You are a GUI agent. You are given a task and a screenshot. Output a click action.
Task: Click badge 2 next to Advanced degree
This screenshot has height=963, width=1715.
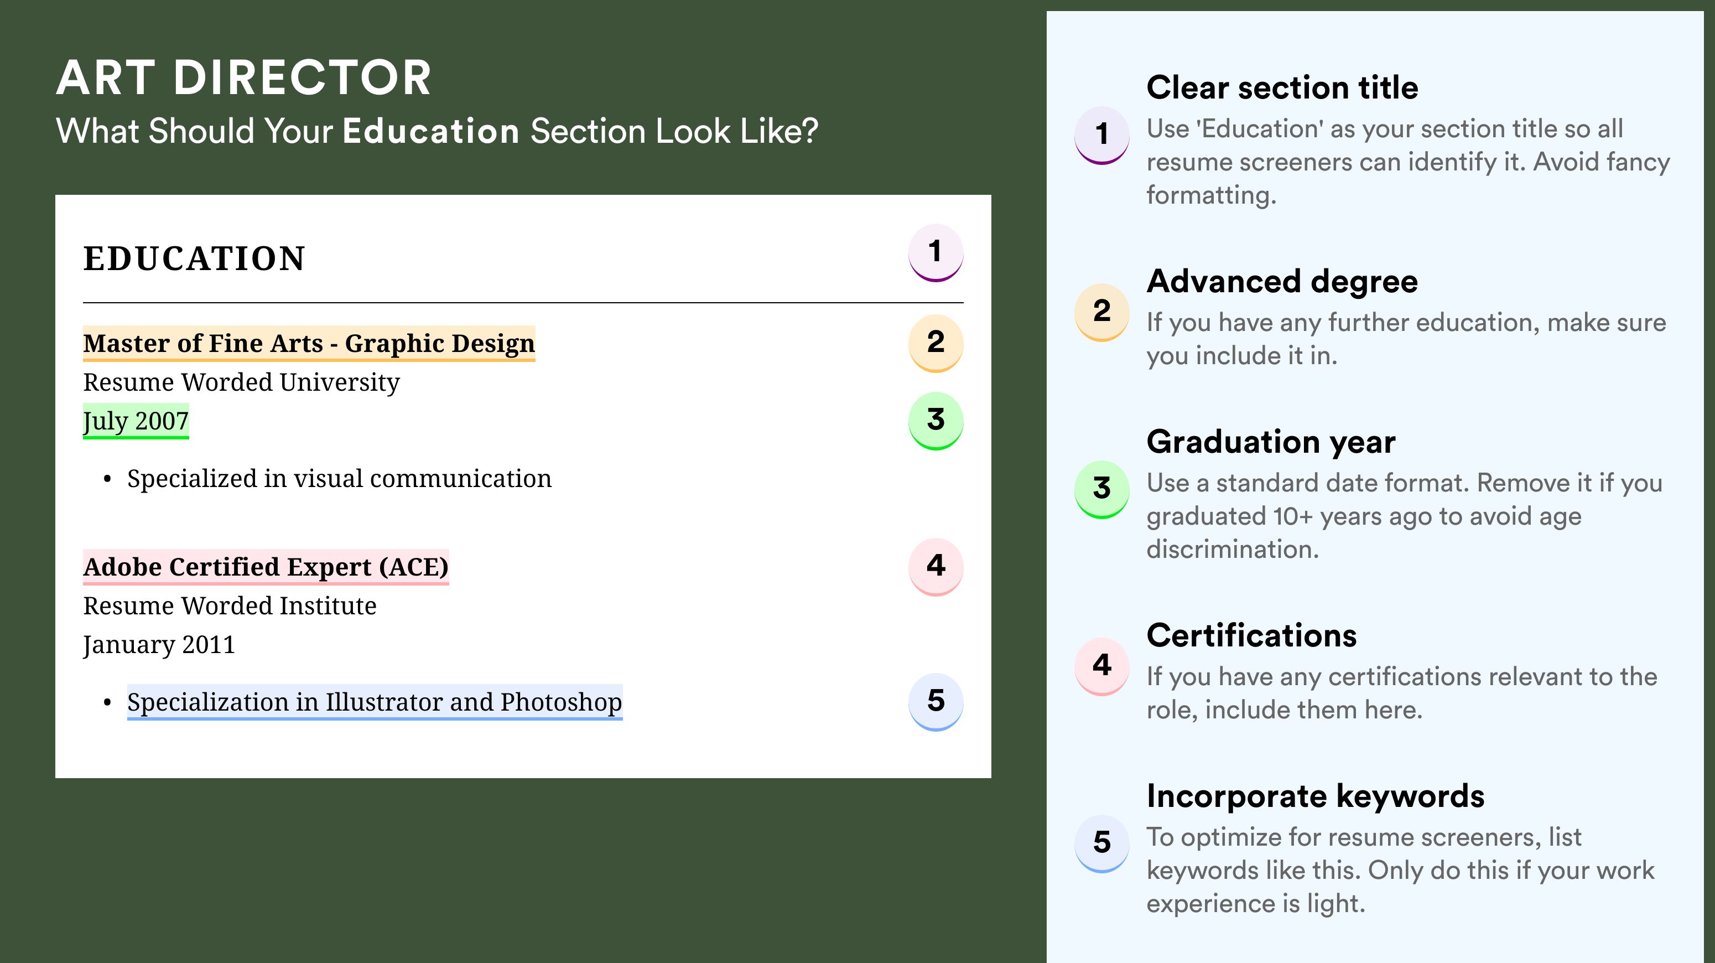coord(1101,312)
